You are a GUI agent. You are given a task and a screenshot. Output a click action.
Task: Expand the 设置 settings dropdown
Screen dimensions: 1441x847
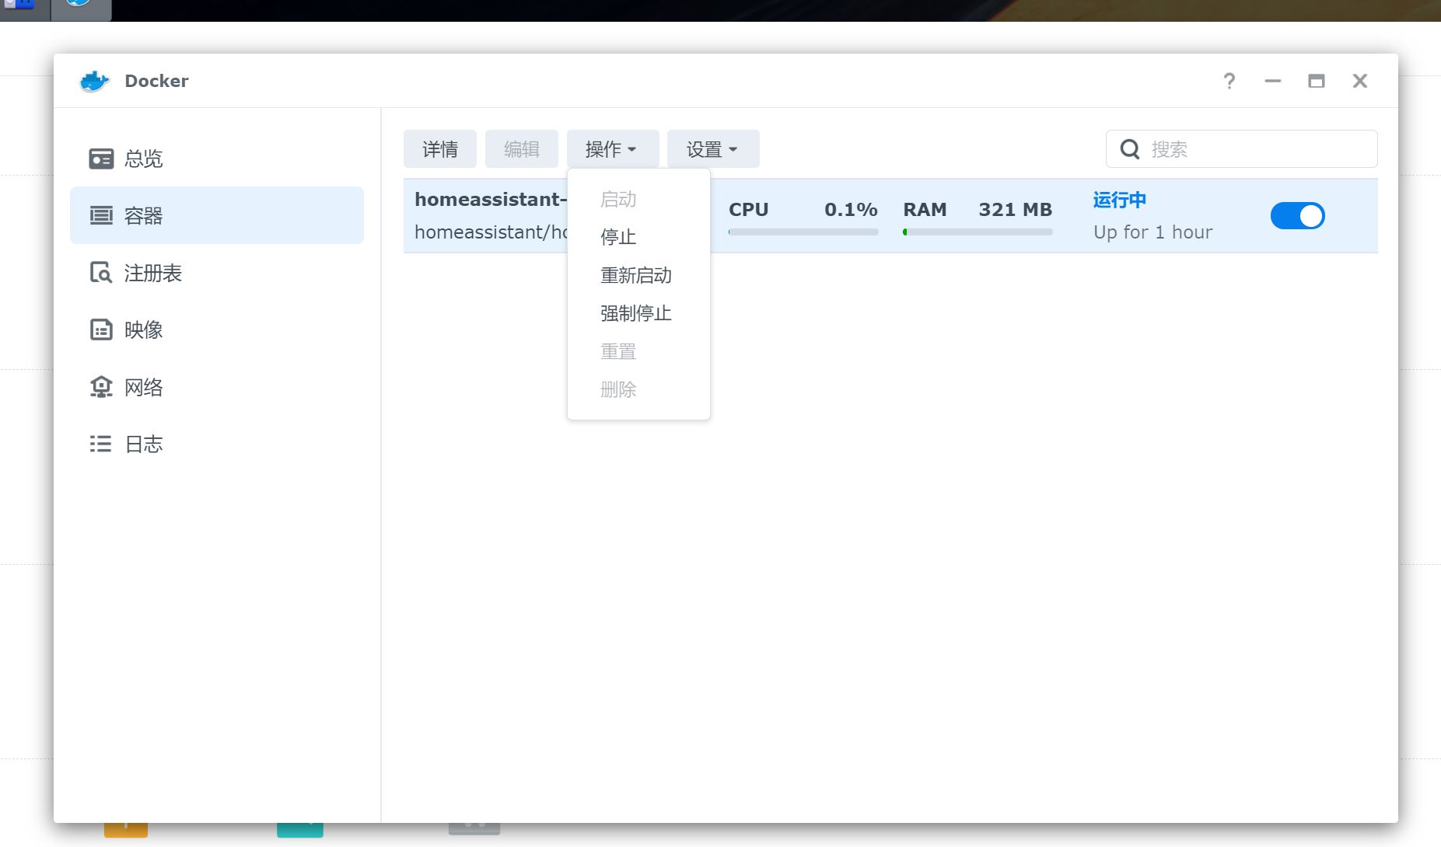click(712, 149)
